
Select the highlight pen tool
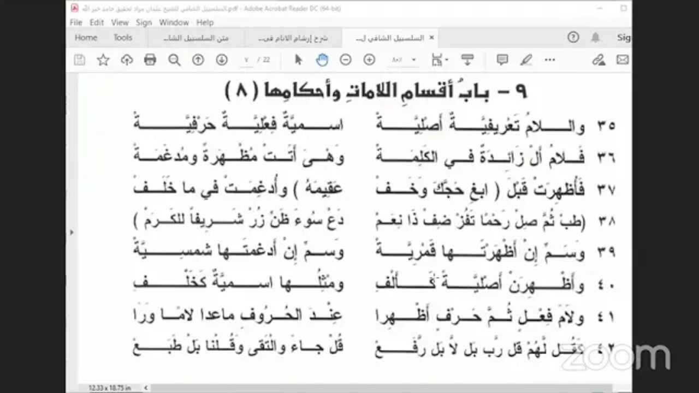(x=526, y=60)
